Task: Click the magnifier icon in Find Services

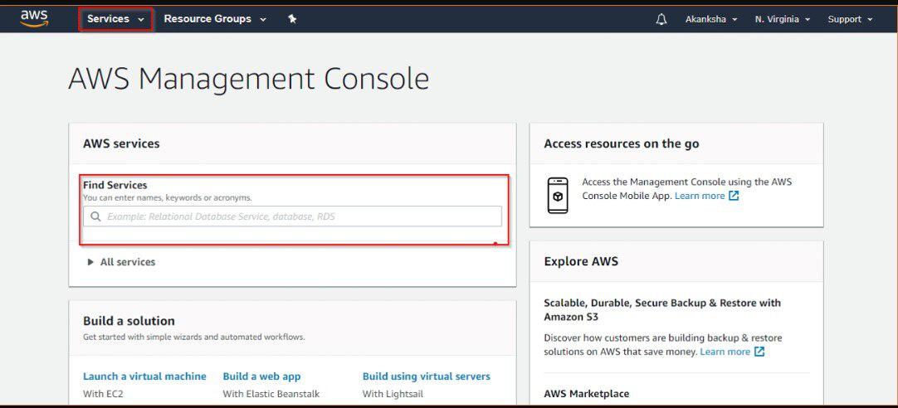Action: 96,216
